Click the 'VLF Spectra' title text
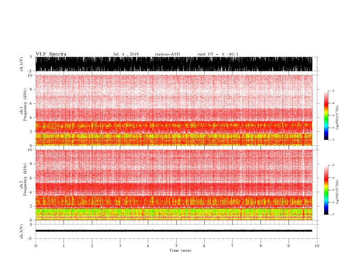 click(51, 54)
